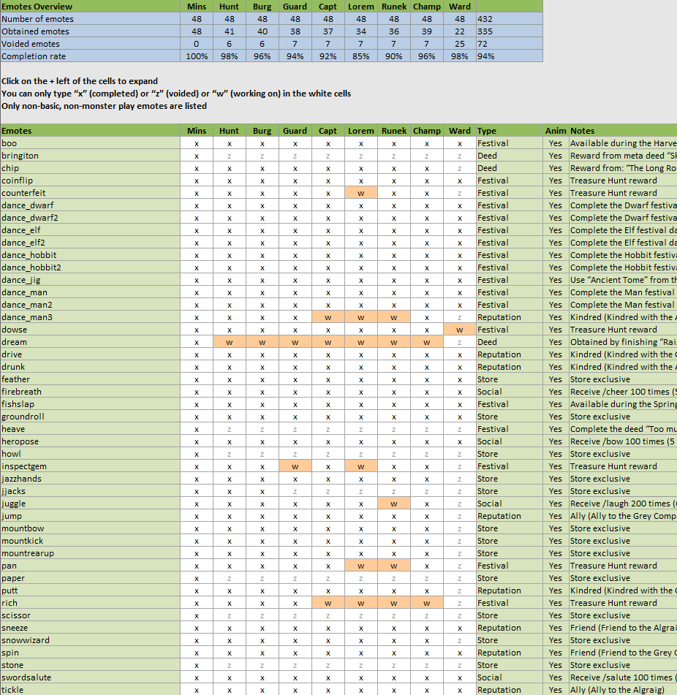This screenshot has height=695, width=677.
Task: Click heropose's note 'Receive /bow 100 times'
Action: [623, 441]
